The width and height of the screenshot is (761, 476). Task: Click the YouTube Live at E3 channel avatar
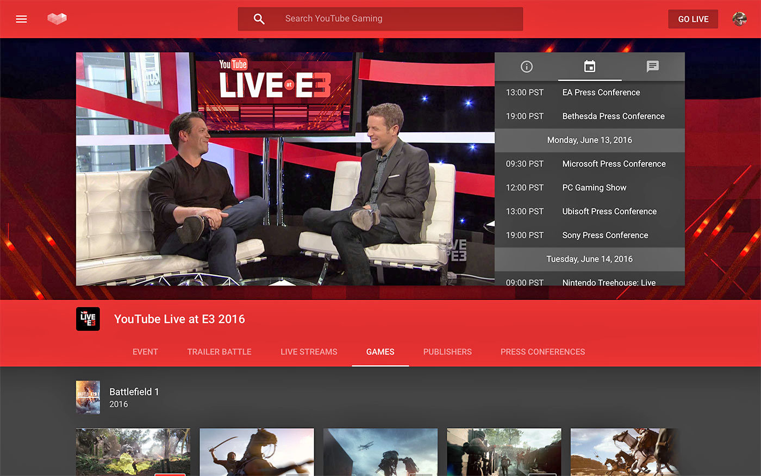click(88, 319)
